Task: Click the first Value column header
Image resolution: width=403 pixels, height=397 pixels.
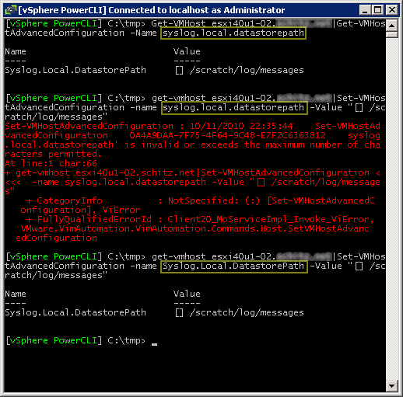Action: [187, 51]
